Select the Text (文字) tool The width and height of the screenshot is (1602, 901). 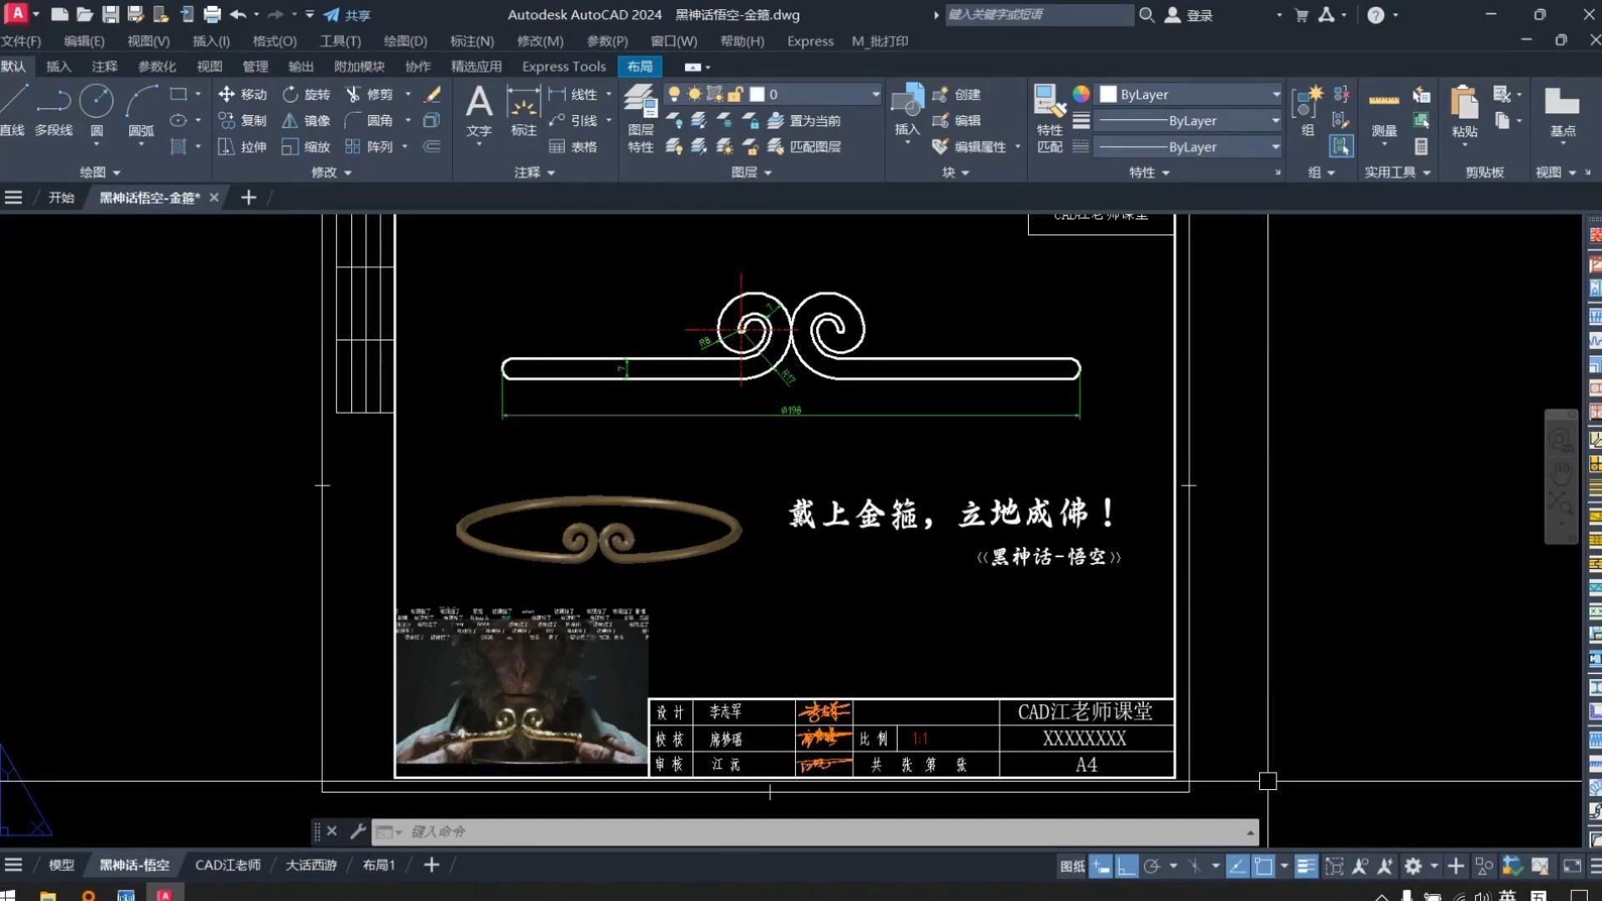point(479,111)
